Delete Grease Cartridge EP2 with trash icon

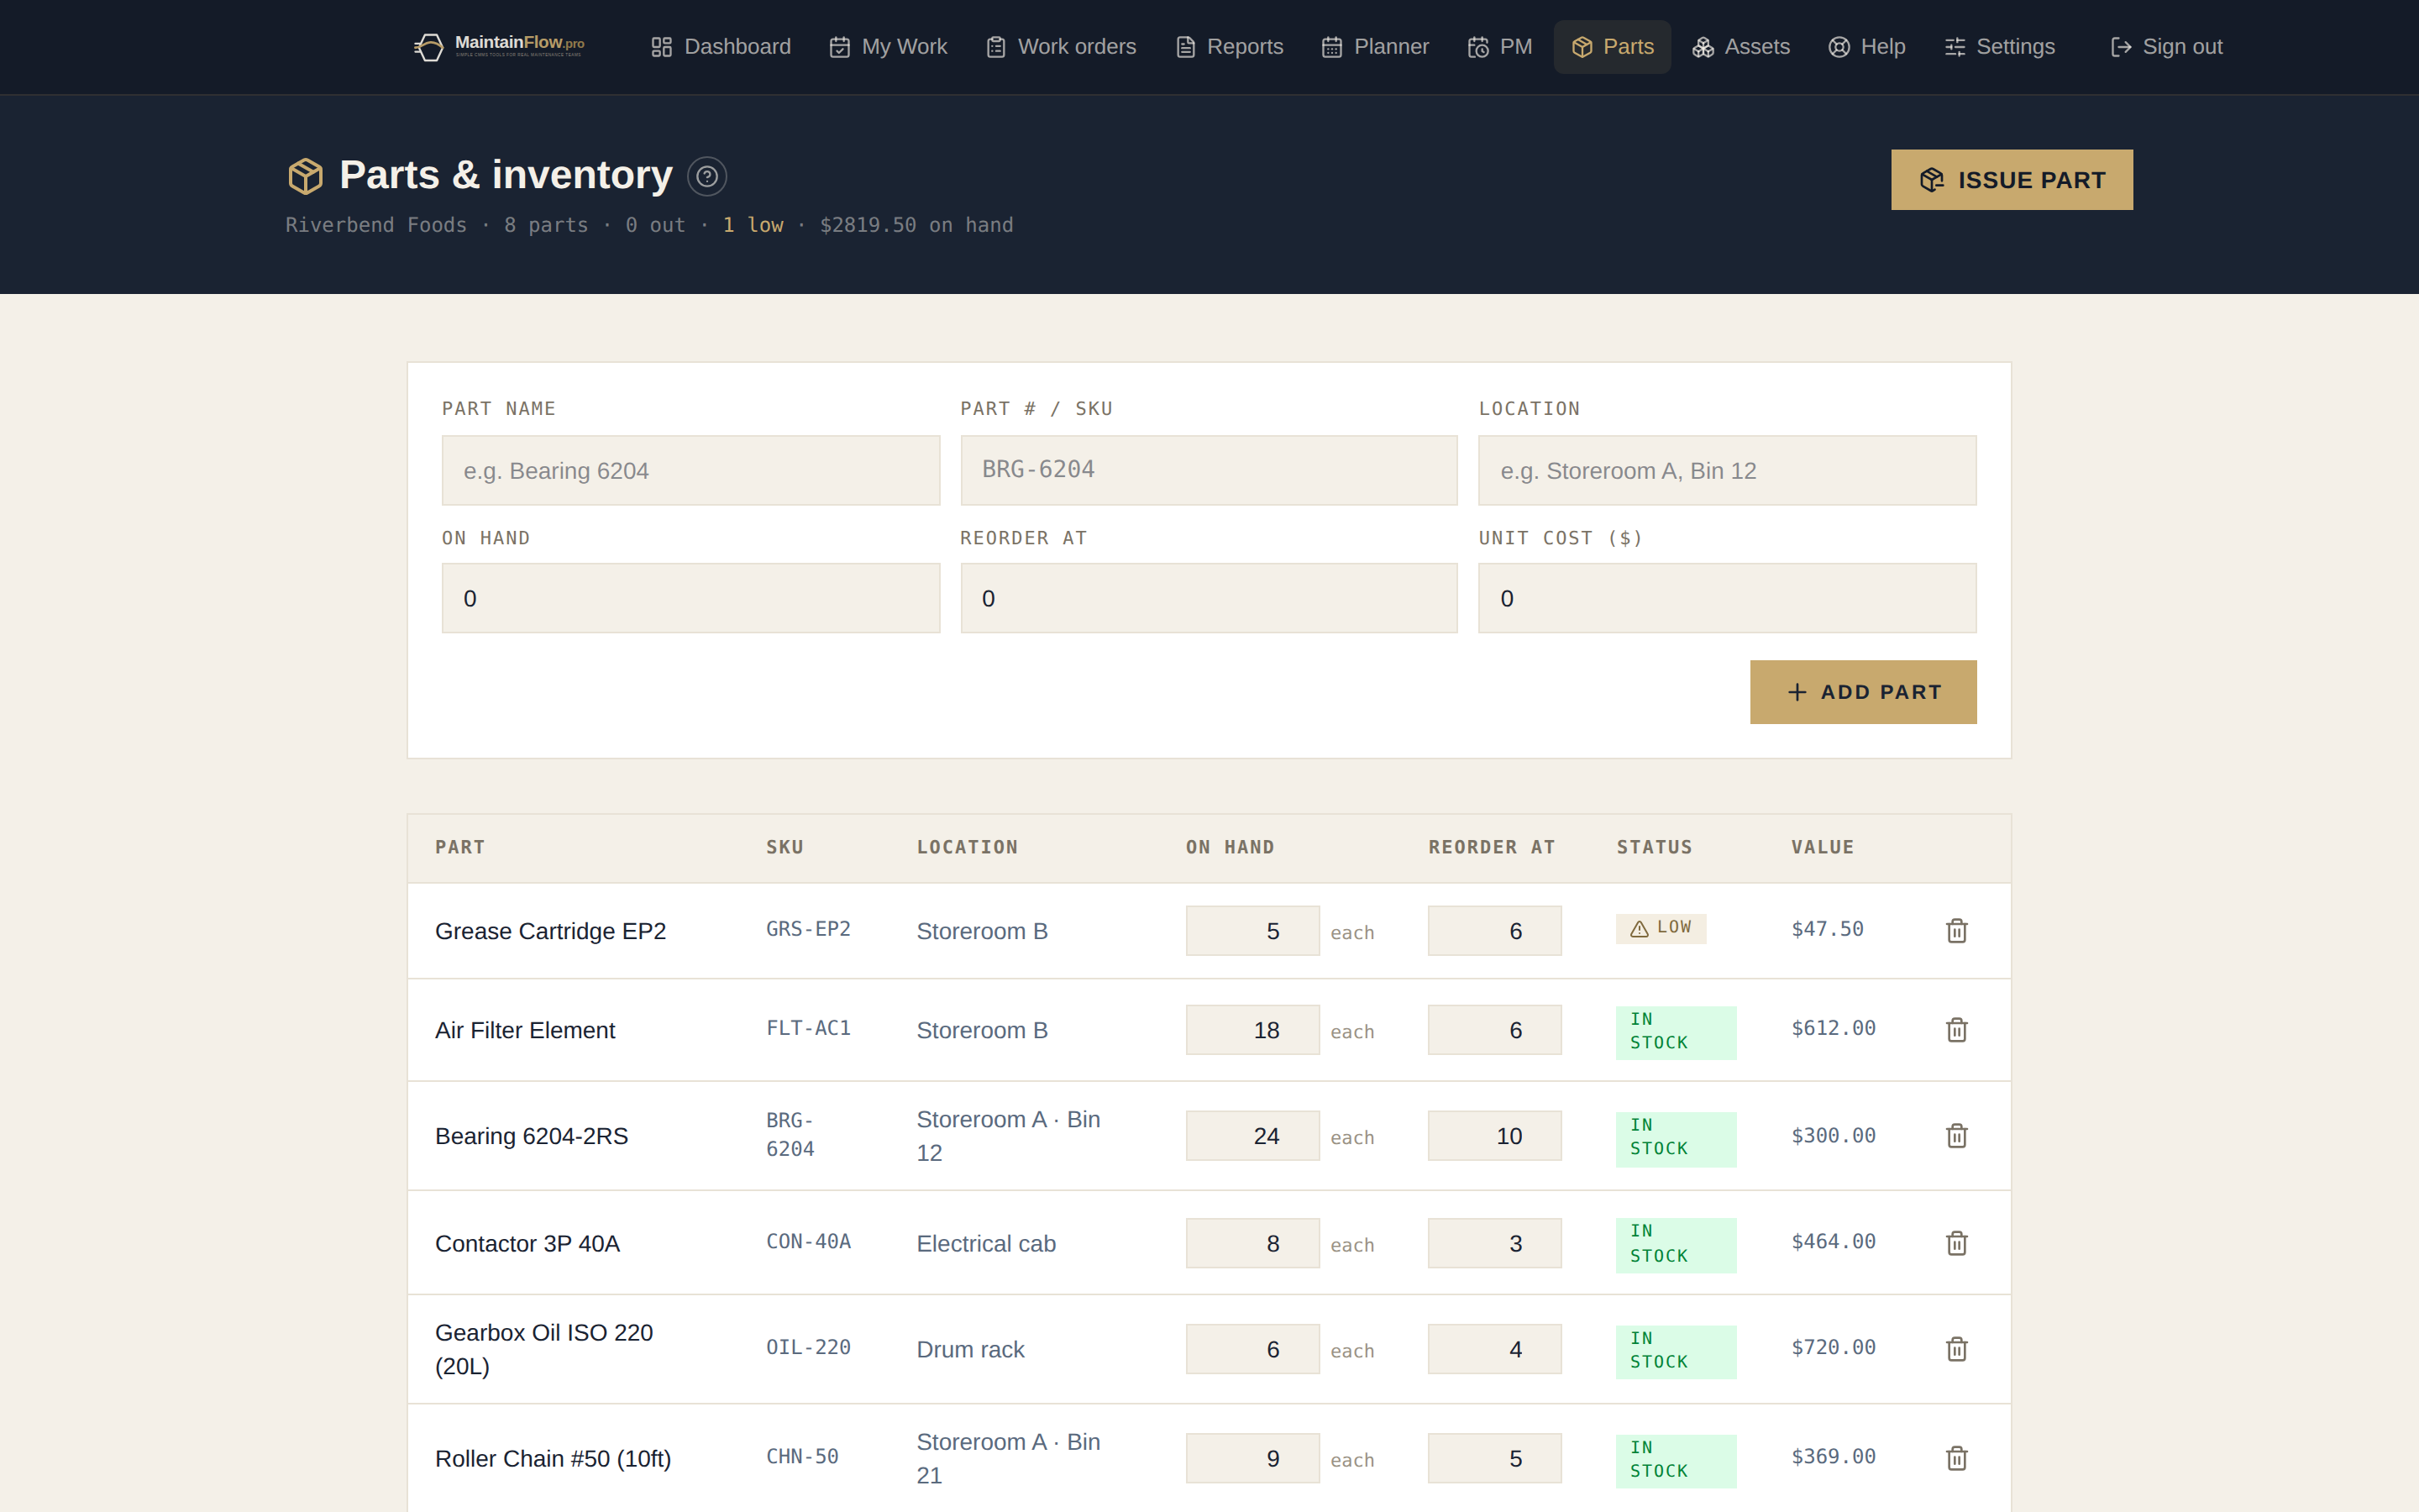[1956, 931]
